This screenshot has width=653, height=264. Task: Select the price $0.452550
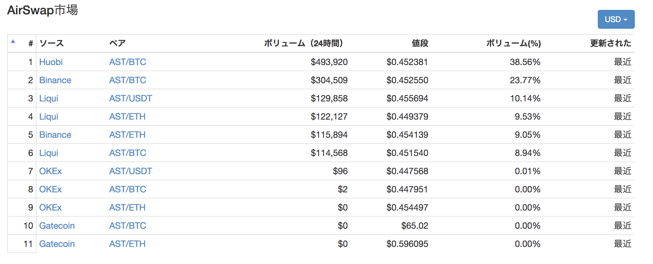click(x=407, y=80)
